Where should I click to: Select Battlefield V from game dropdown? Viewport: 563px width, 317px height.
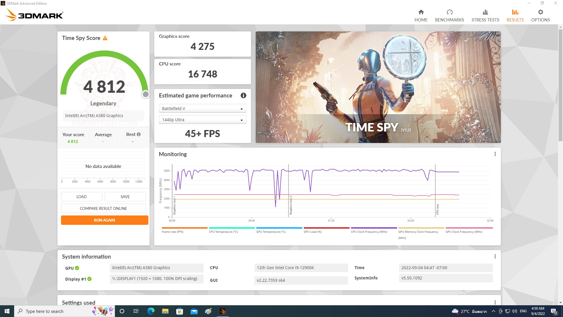(202, 108)
